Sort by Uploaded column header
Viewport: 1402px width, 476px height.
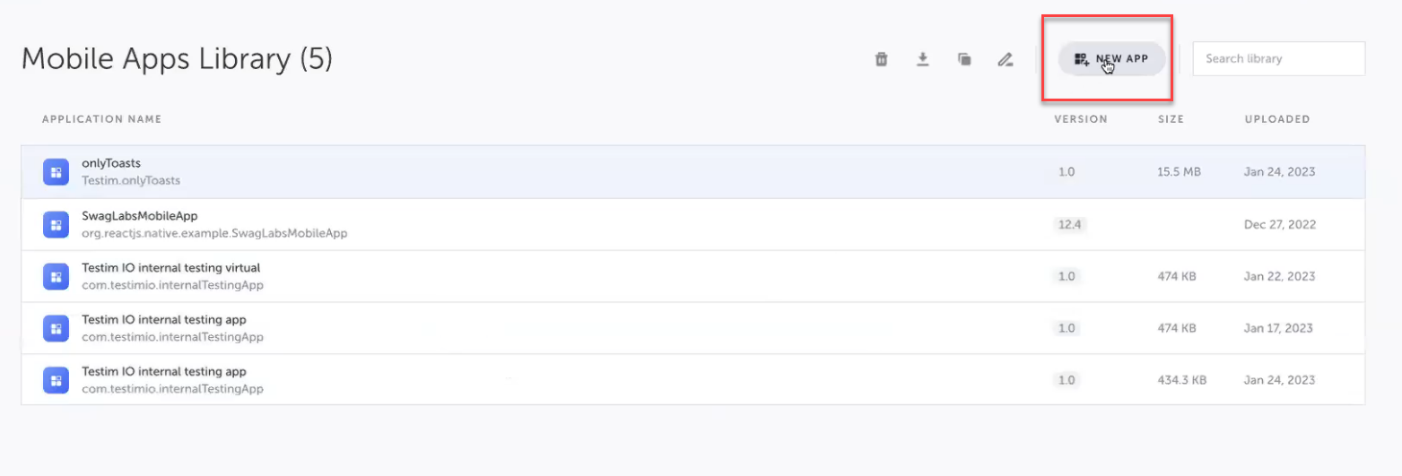tap(1276, 119)
